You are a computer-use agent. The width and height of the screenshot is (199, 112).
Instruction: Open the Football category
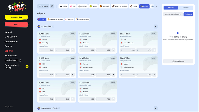82,6
